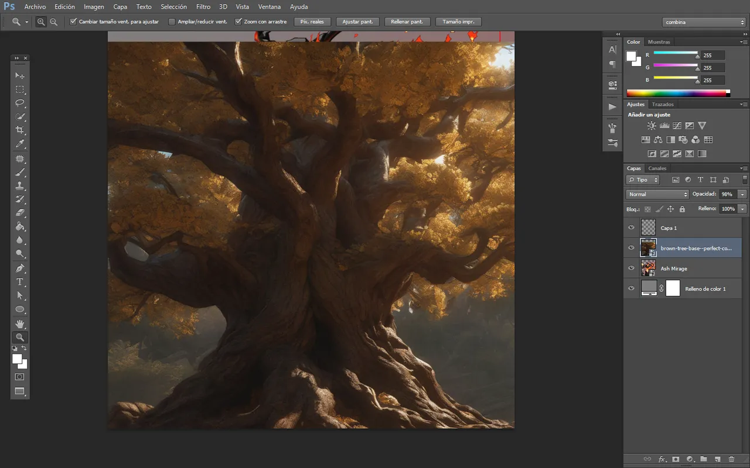Viewport: 750px width, 468px height.
Task: Add a Levels adjustment
Action: 664,126
